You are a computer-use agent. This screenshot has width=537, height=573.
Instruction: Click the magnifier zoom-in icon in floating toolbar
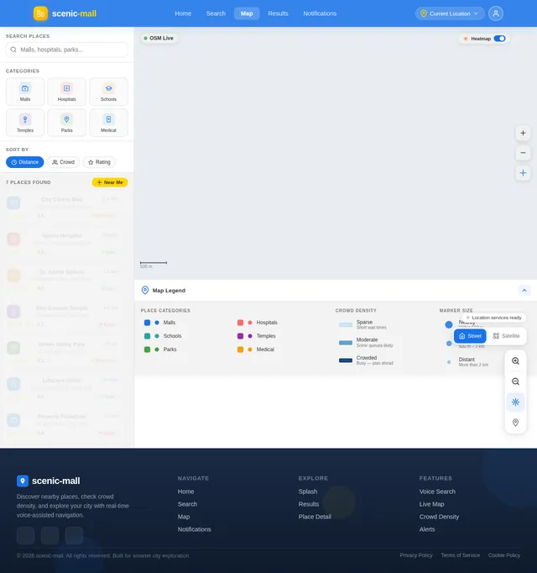(x=515, y=361)
